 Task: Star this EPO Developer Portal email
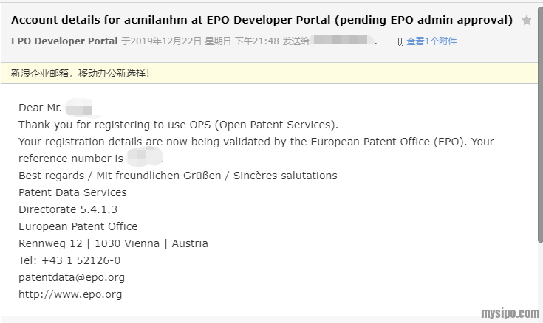pos(527,21)
